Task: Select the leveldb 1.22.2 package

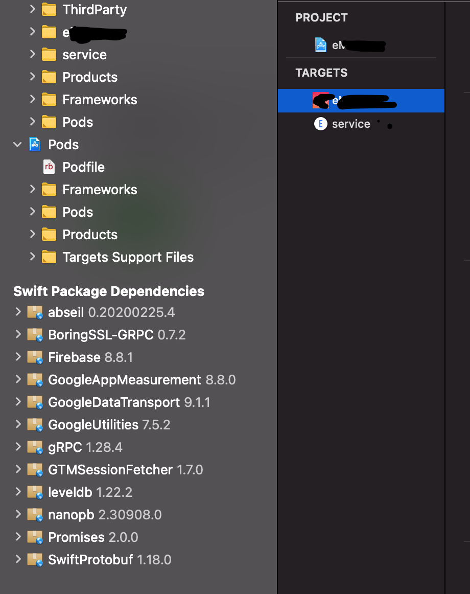Action: pos(90,492)
